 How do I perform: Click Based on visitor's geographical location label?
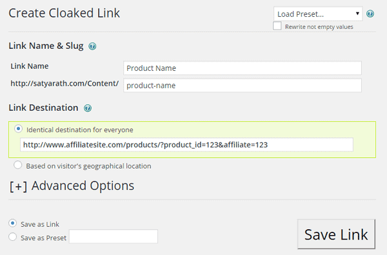click(x=88, y=166)
